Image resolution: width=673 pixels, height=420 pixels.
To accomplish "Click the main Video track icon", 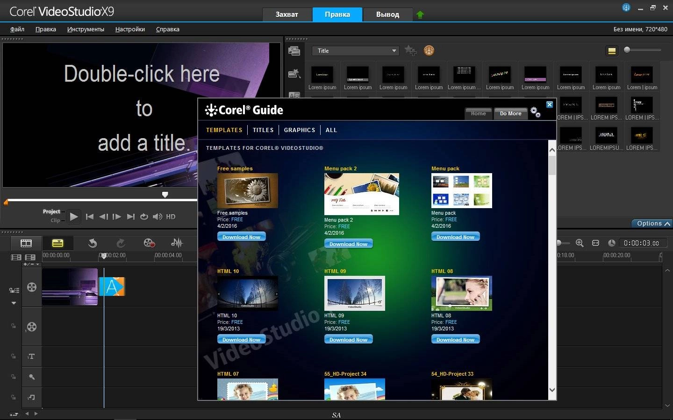I will [31, 287].
